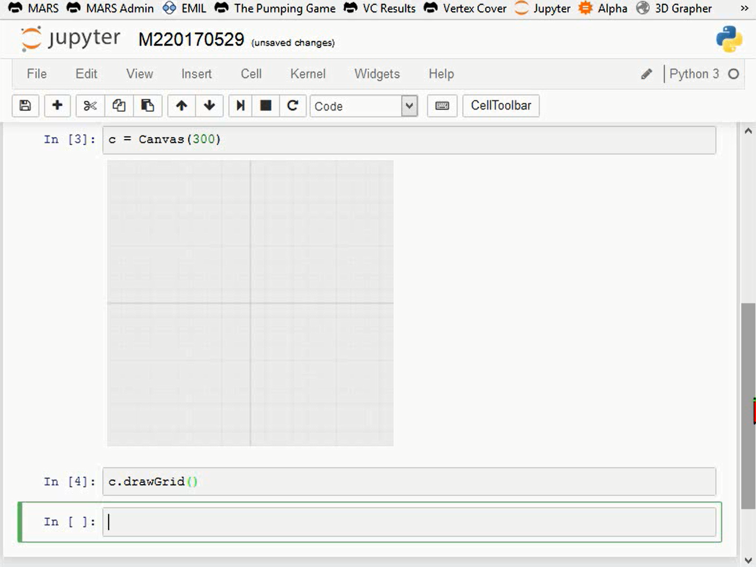This screenshot has height=567, width=756.
Task: Open the command palette keyboard icon
Action: coord(442,106)
